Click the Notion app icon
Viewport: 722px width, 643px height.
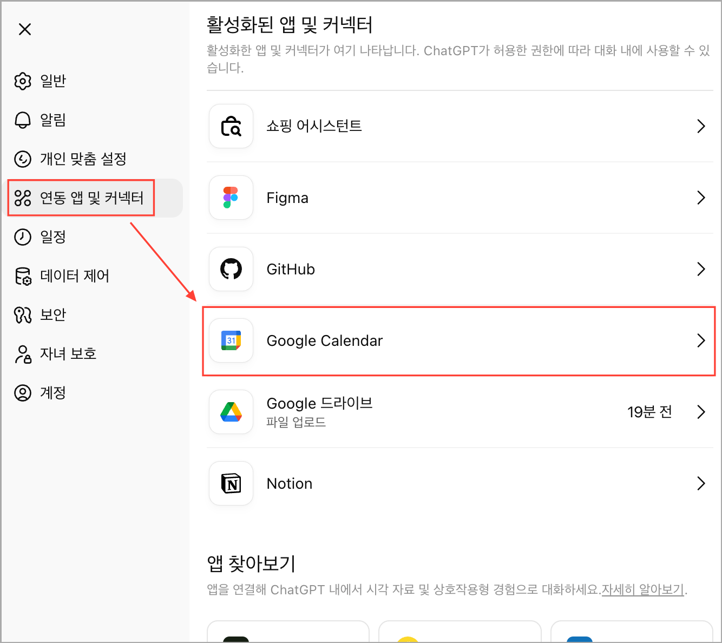tap(231, 483)
